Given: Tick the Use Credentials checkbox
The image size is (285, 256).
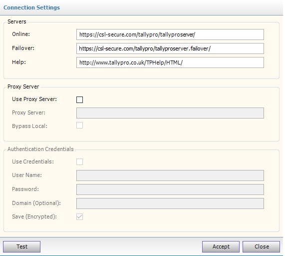Looking at the screenshot, I should click(x=80, y=161).
